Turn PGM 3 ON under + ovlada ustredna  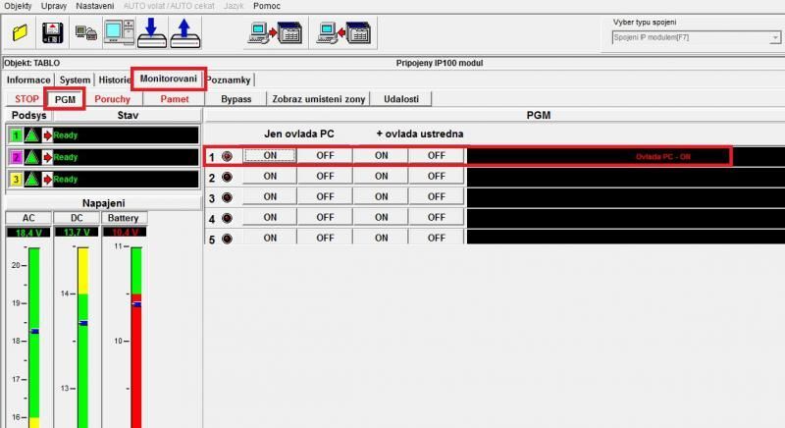point(381,198)
